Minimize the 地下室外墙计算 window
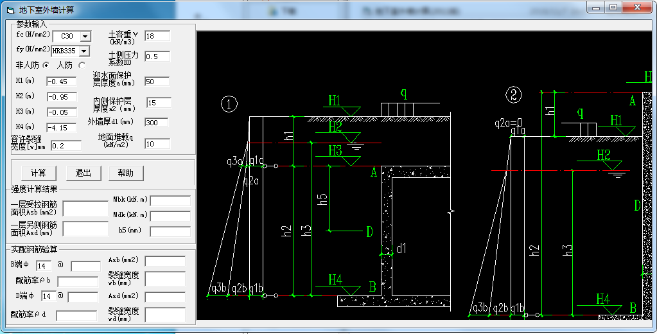657x334 pixels. (596, 8)
